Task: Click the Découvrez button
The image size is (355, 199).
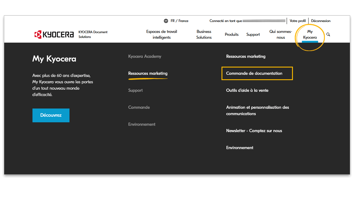Action: (x=51, y=115)
